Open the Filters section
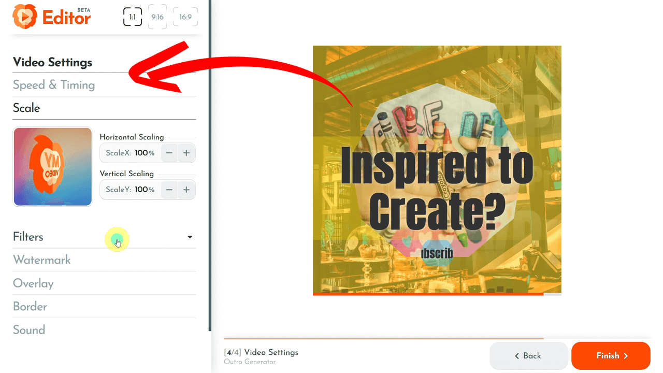 point(104,237)
